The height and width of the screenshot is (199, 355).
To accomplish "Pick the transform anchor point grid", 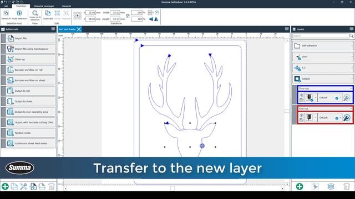I will click(78, 16).
